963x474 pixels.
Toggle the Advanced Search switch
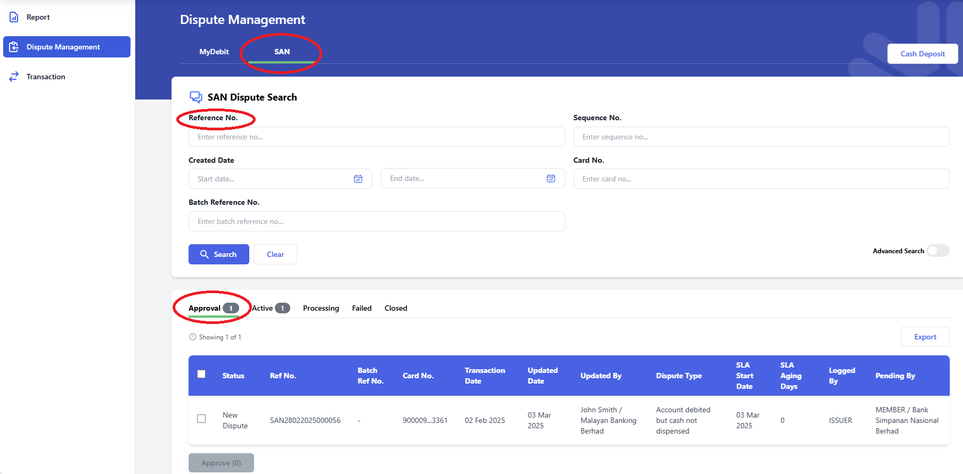point(938,251)
